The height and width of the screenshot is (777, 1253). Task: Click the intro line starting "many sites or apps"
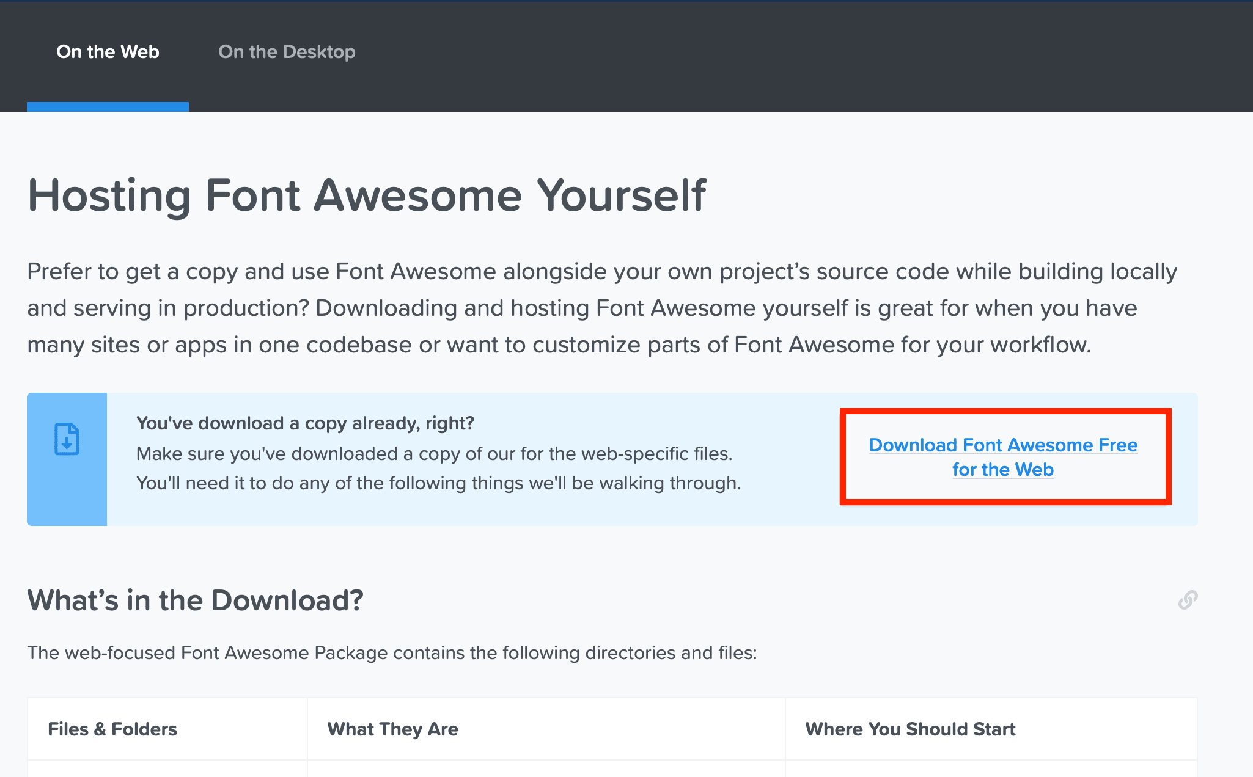coord(559,345)
